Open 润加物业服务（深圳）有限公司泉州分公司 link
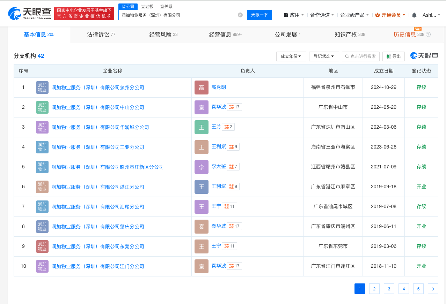 98,88
